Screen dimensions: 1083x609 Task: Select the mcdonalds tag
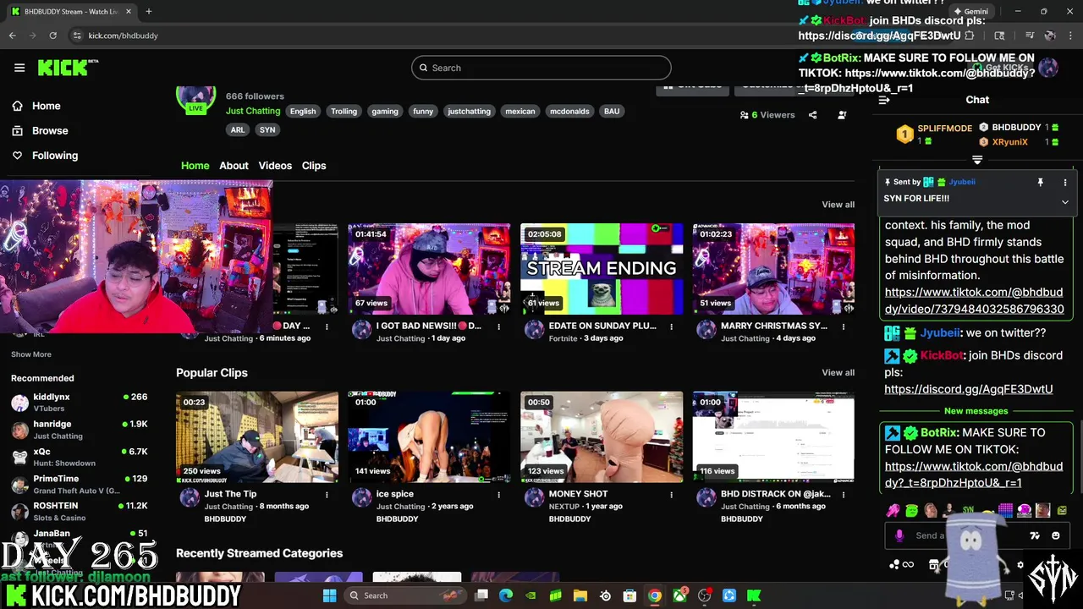coord(569,111)
